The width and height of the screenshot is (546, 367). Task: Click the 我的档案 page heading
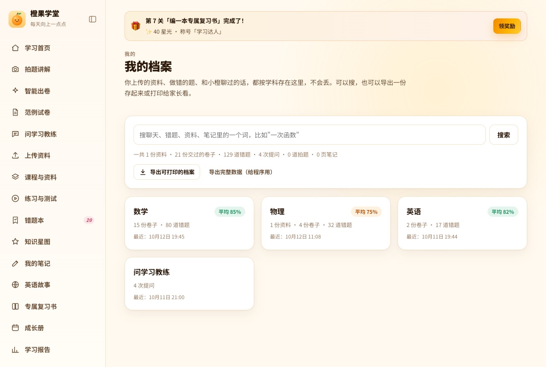148,67
